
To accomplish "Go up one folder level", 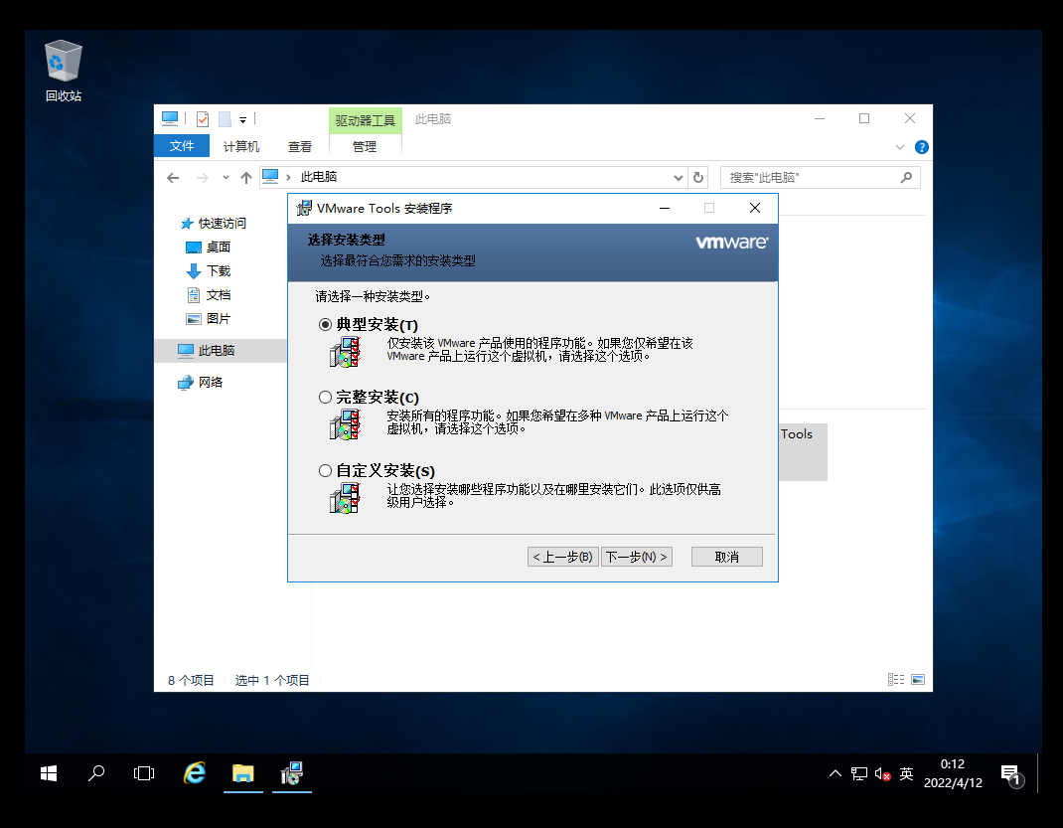I will coord(246,178).
